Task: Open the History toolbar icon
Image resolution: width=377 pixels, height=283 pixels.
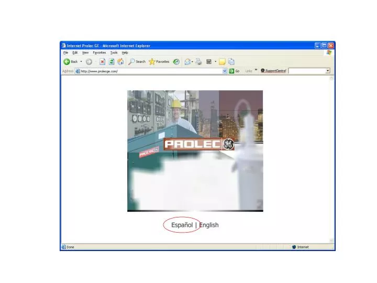Action: tap(176, 62)
